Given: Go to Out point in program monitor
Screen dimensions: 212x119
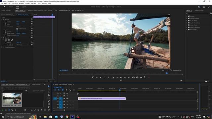Looking at the screenshot, I should click(129, 77).
